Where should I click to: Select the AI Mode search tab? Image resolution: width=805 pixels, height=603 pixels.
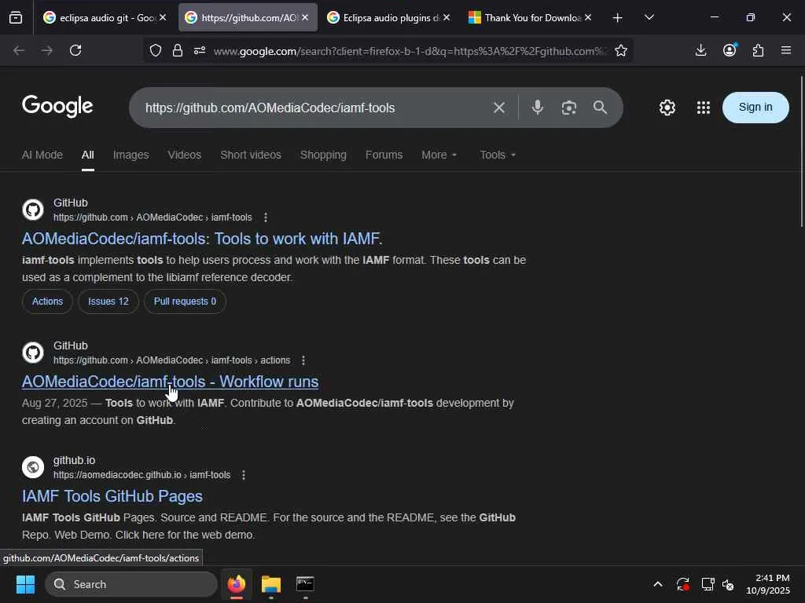42,155
